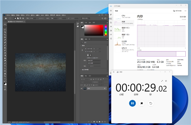191x125 pixels.
Task: Set landscape canvas orientation button
Action: [91, 55]
